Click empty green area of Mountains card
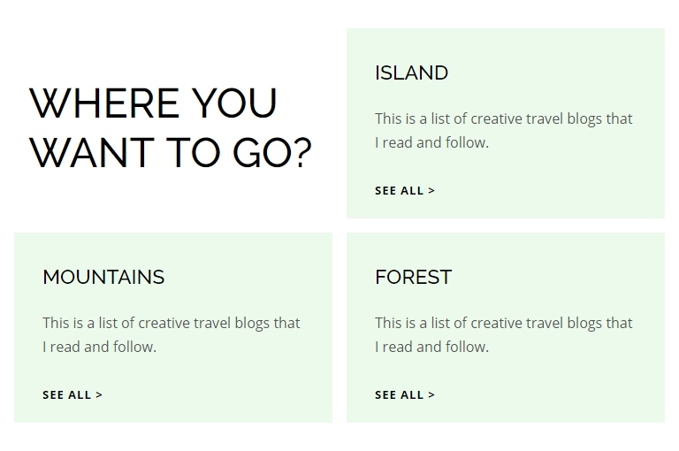679x451 pixels. click(248, 389)
